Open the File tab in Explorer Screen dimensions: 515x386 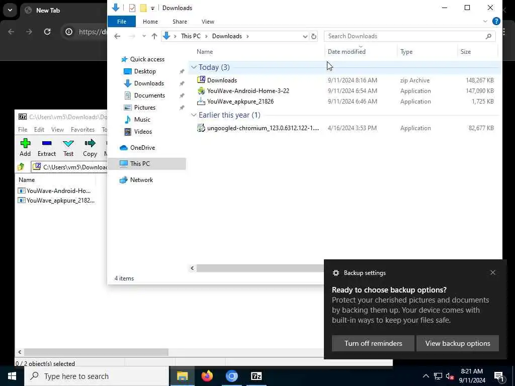point(122,21)
